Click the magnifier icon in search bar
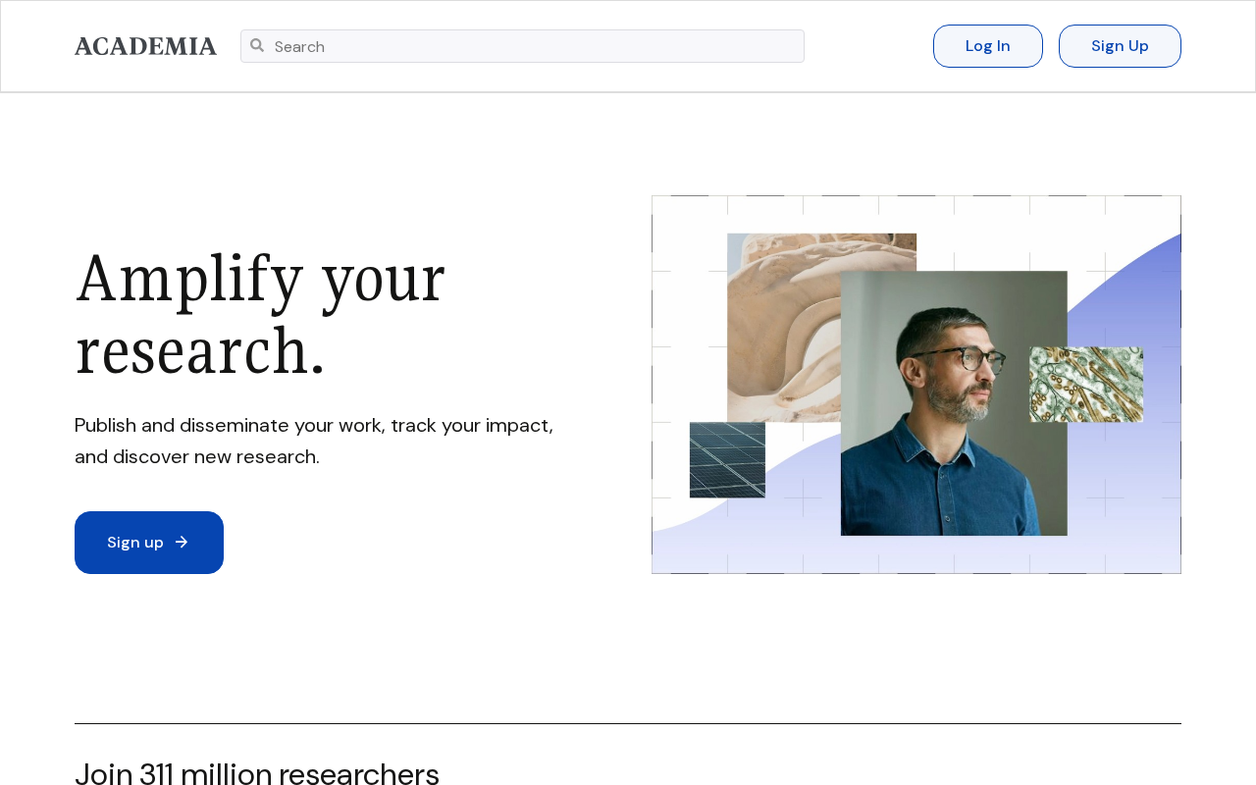Screen dimensions: 1256x785 (257, 45)
